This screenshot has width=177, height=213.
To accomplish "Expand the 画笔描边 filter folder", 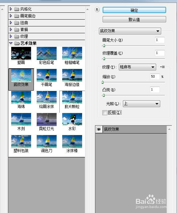I will 11,16.
